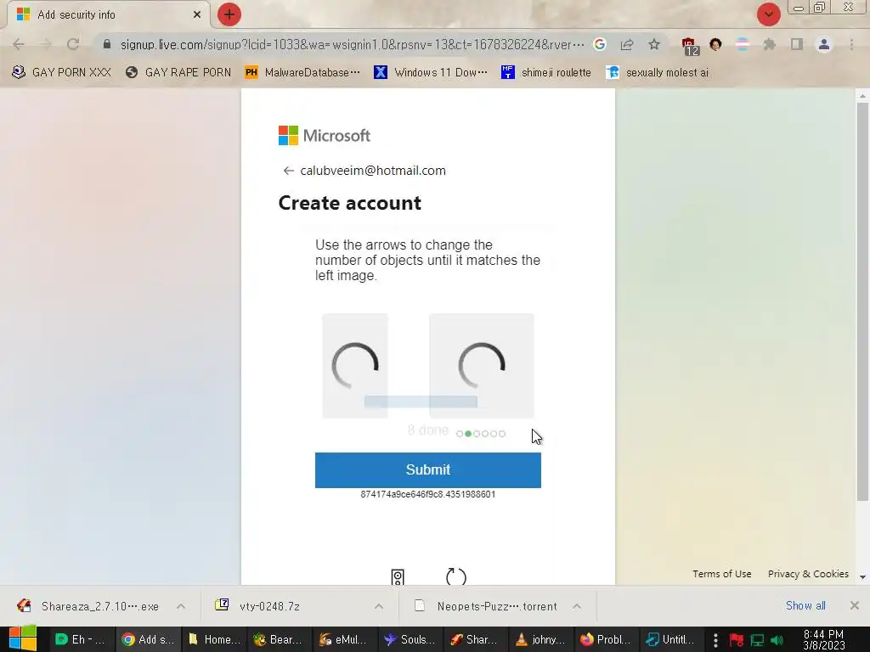Open the Windows 11 Dow bookmark

pyautogui.click(x=431, y=73)
